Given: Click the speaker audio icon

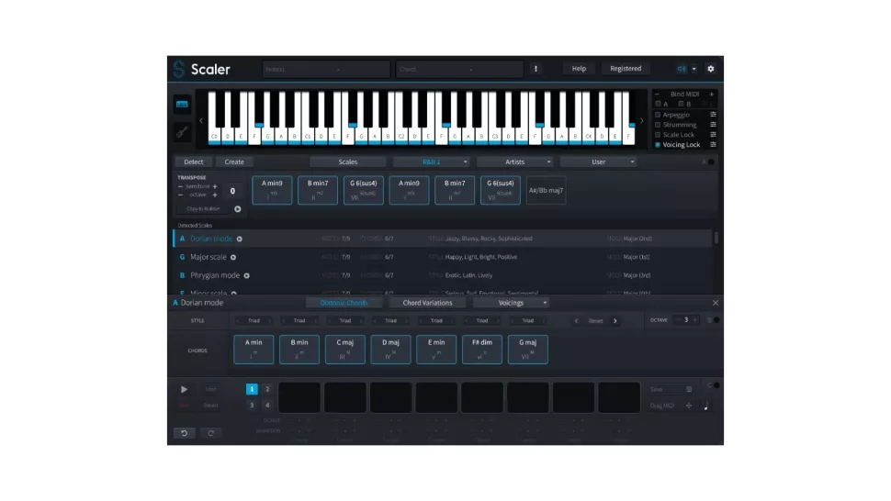Looking at the screenshot, I should pos(682,69).
